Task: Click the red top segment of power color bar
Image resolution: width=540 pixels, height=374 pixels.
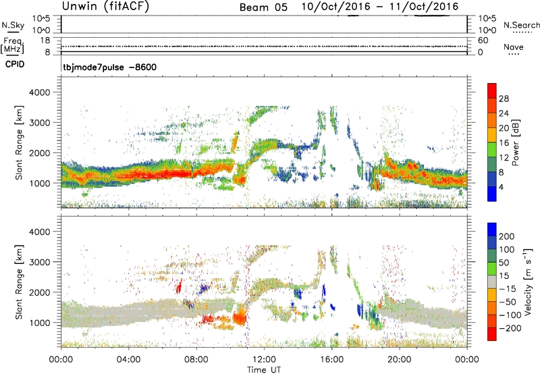Action: pyautogui.click(x=492, y=90)
